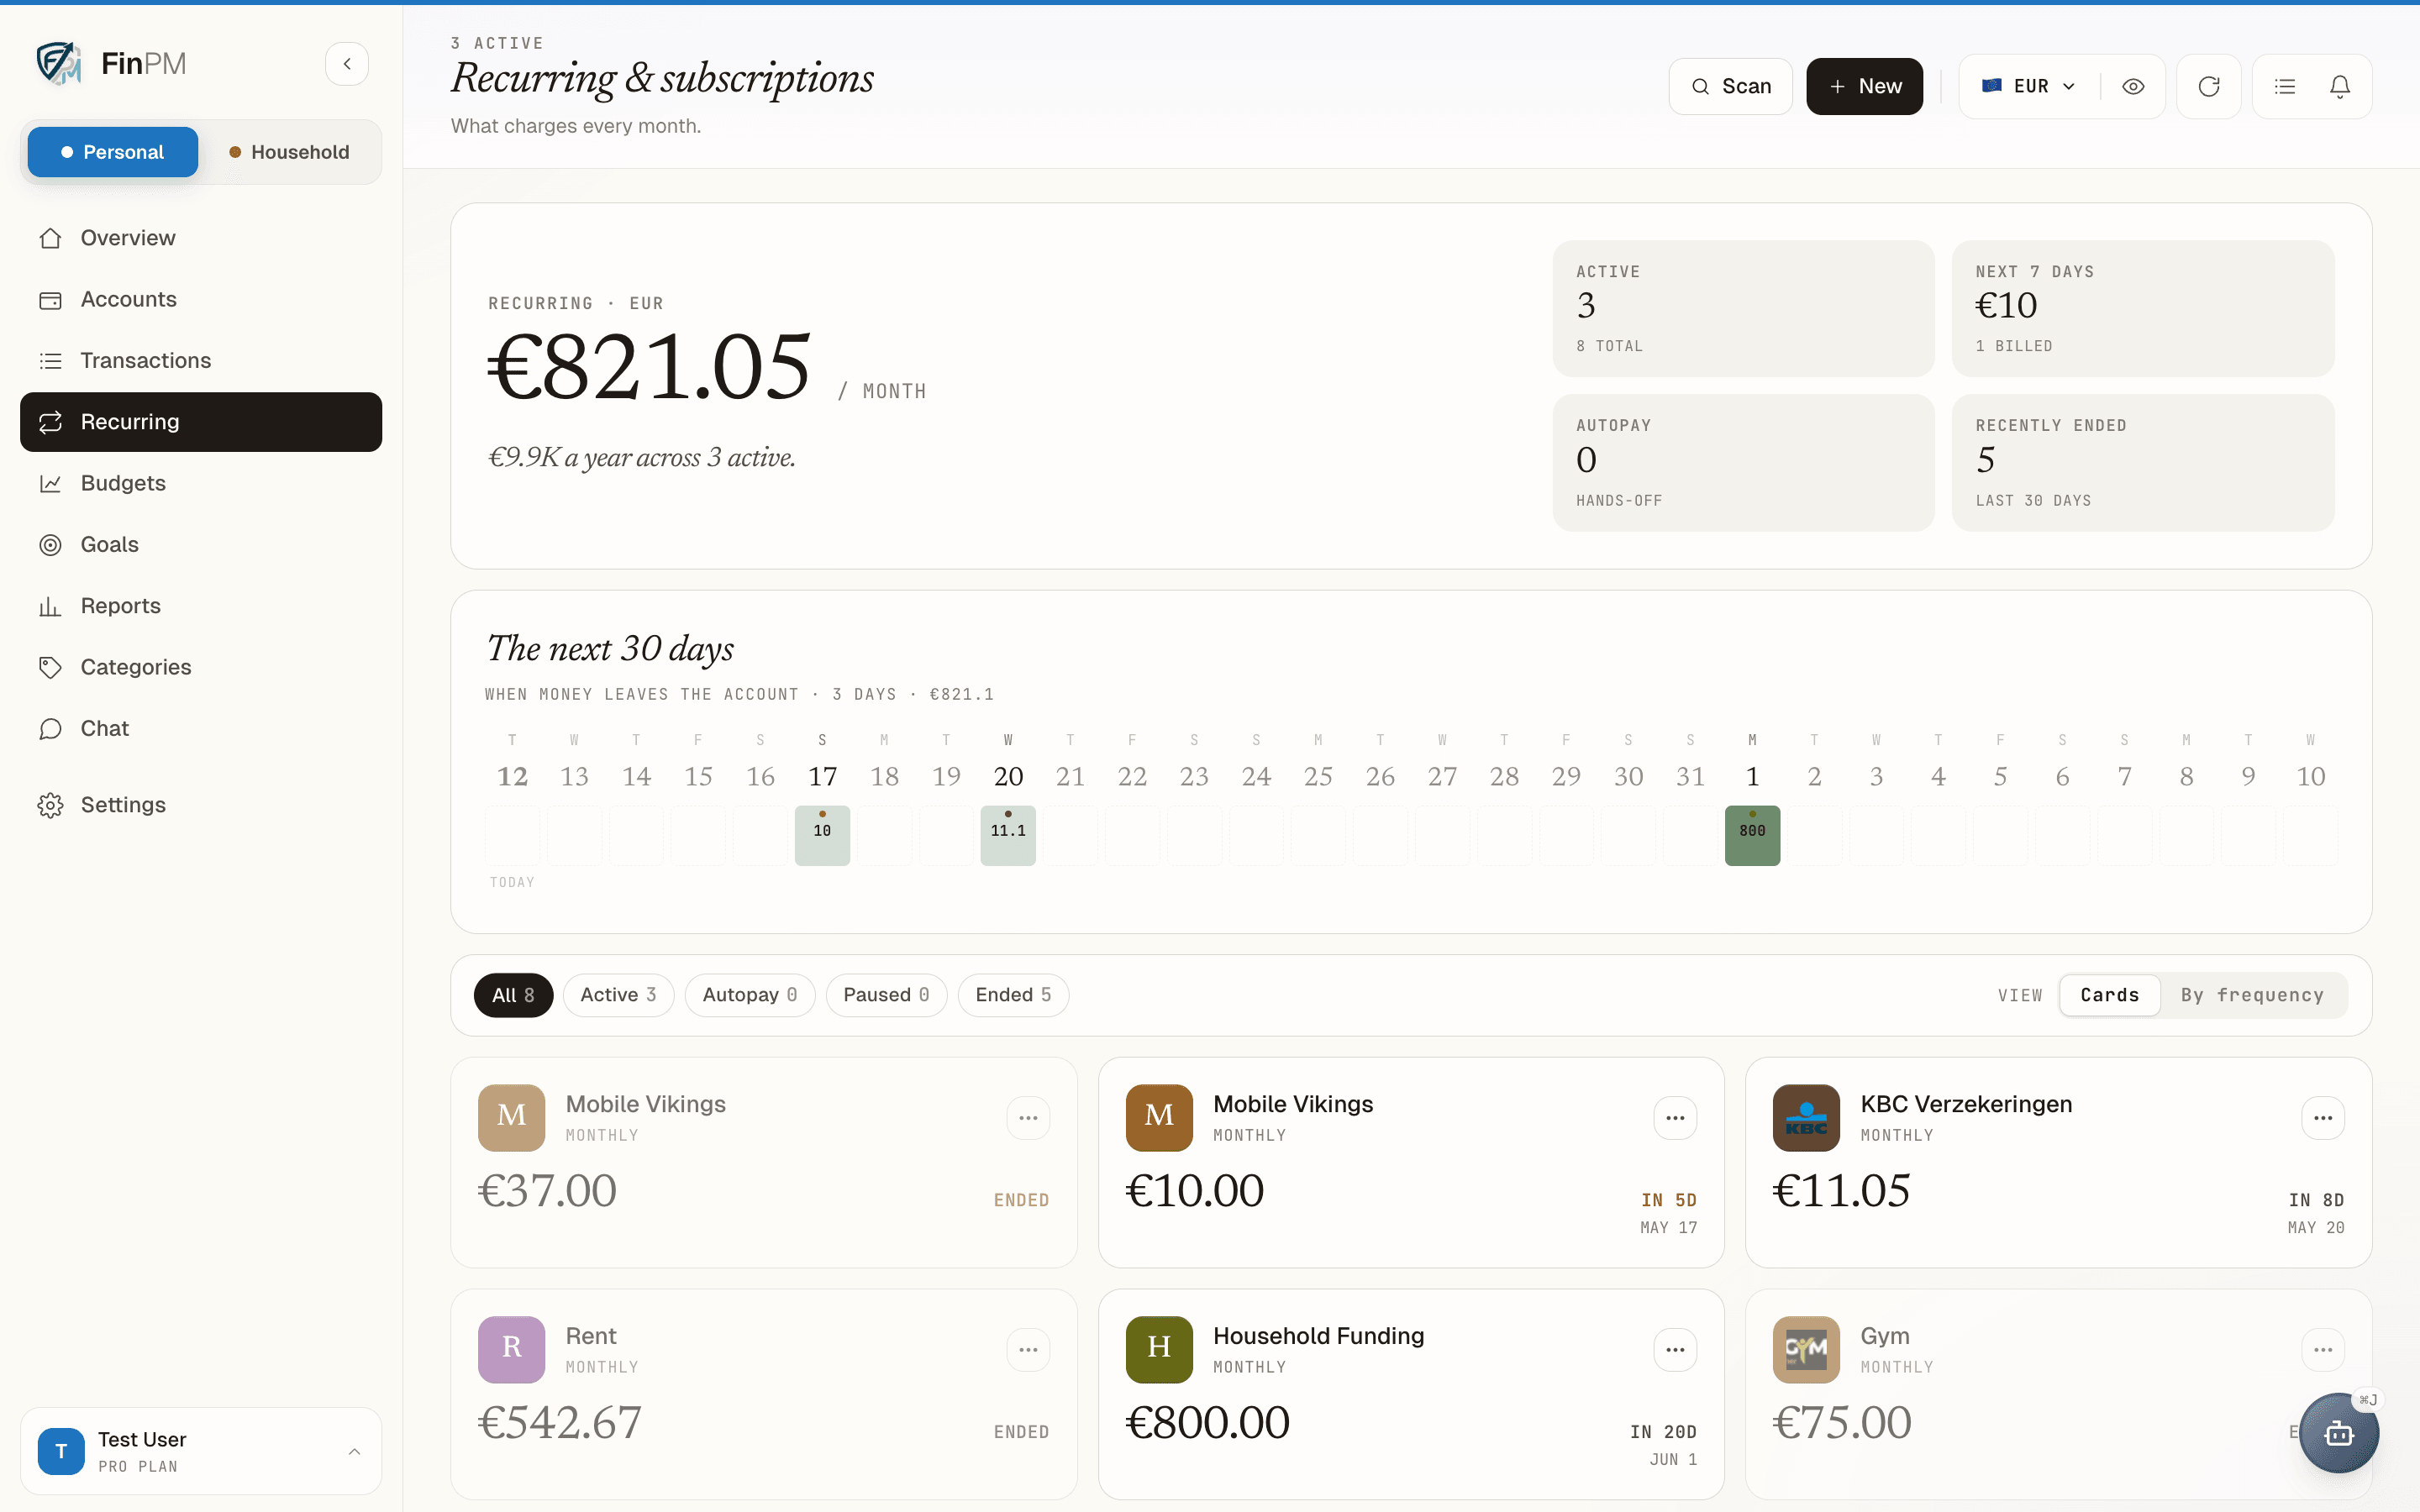Filter by the Ended 5 tab
The height and width of the screenshot is (1512, 2420).
(1013, 995)
